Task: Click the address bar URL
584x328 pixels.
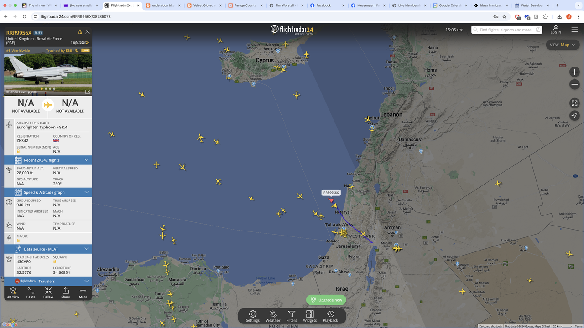Action: coord(76,17)
